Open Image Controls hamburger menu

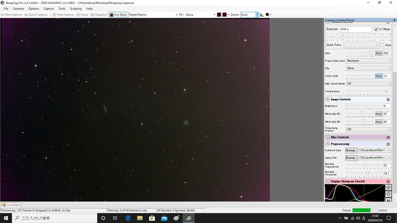388,99
